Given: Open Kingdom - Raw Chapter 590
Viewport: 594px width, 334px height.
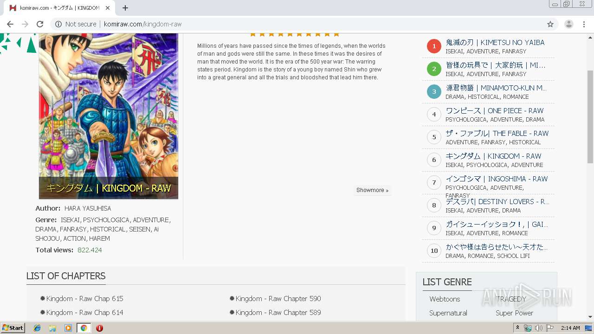Looking at the screenshot, I should 278,299.
